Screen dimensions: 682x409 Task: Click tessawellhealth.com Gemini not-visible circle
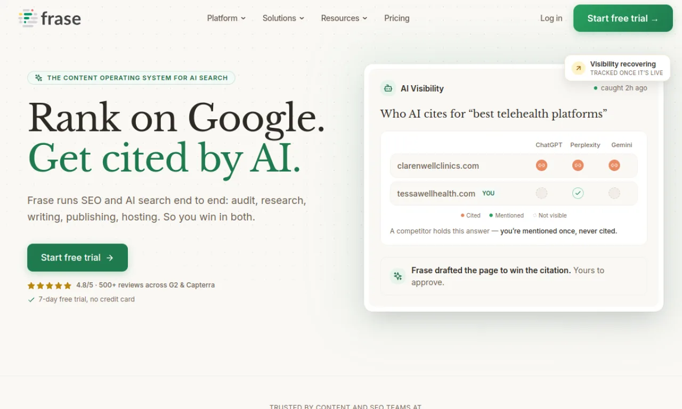tap(614, 193)
